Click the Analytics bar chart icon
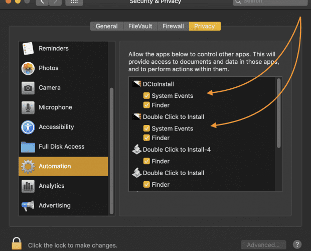Image resolution: width=311 pixels, height=251 pixels. point(28,186)
